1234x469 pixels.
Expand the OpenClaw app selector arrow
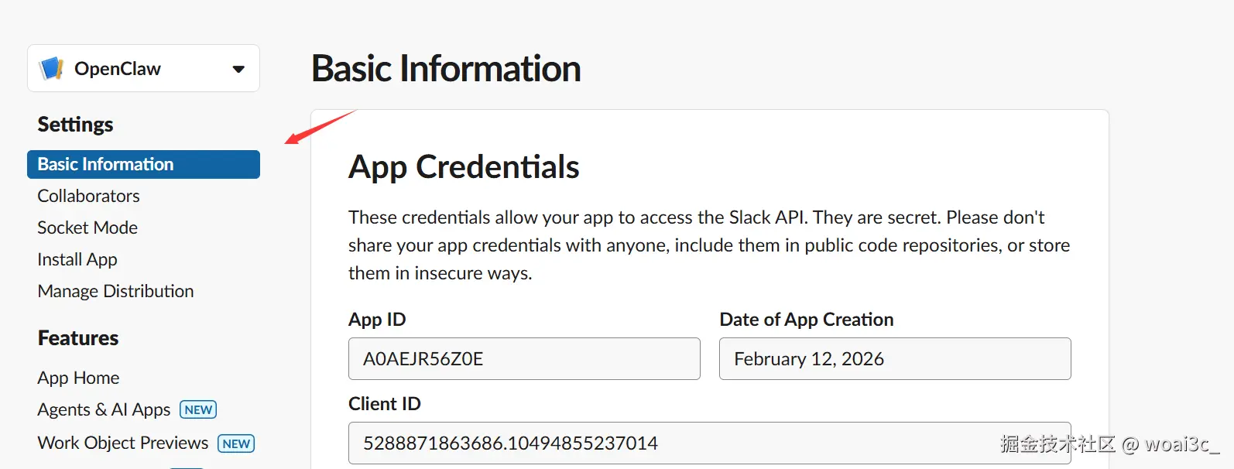[238, 69]
